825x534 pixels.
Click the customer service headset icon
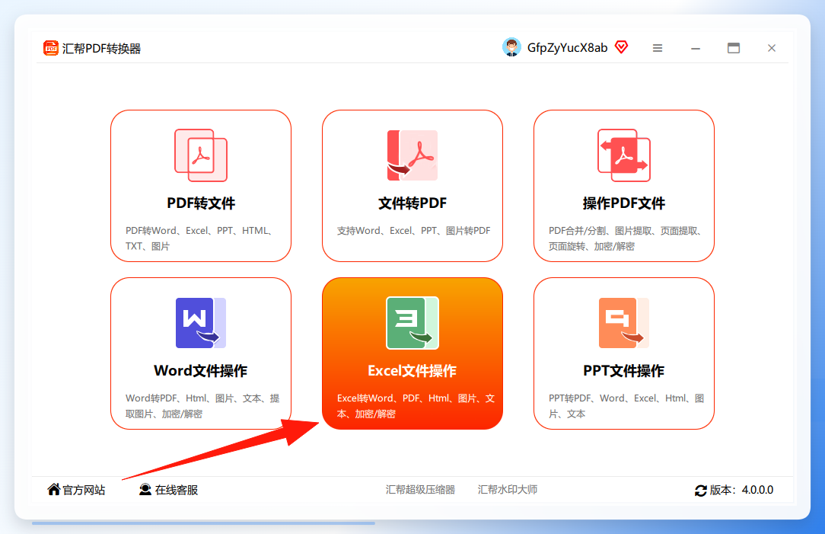point(145,489)
